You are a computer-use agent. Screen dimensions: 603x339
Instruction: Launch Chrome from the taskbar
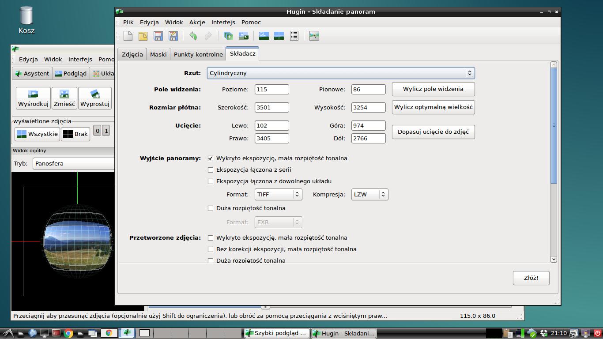pos(68,333)
